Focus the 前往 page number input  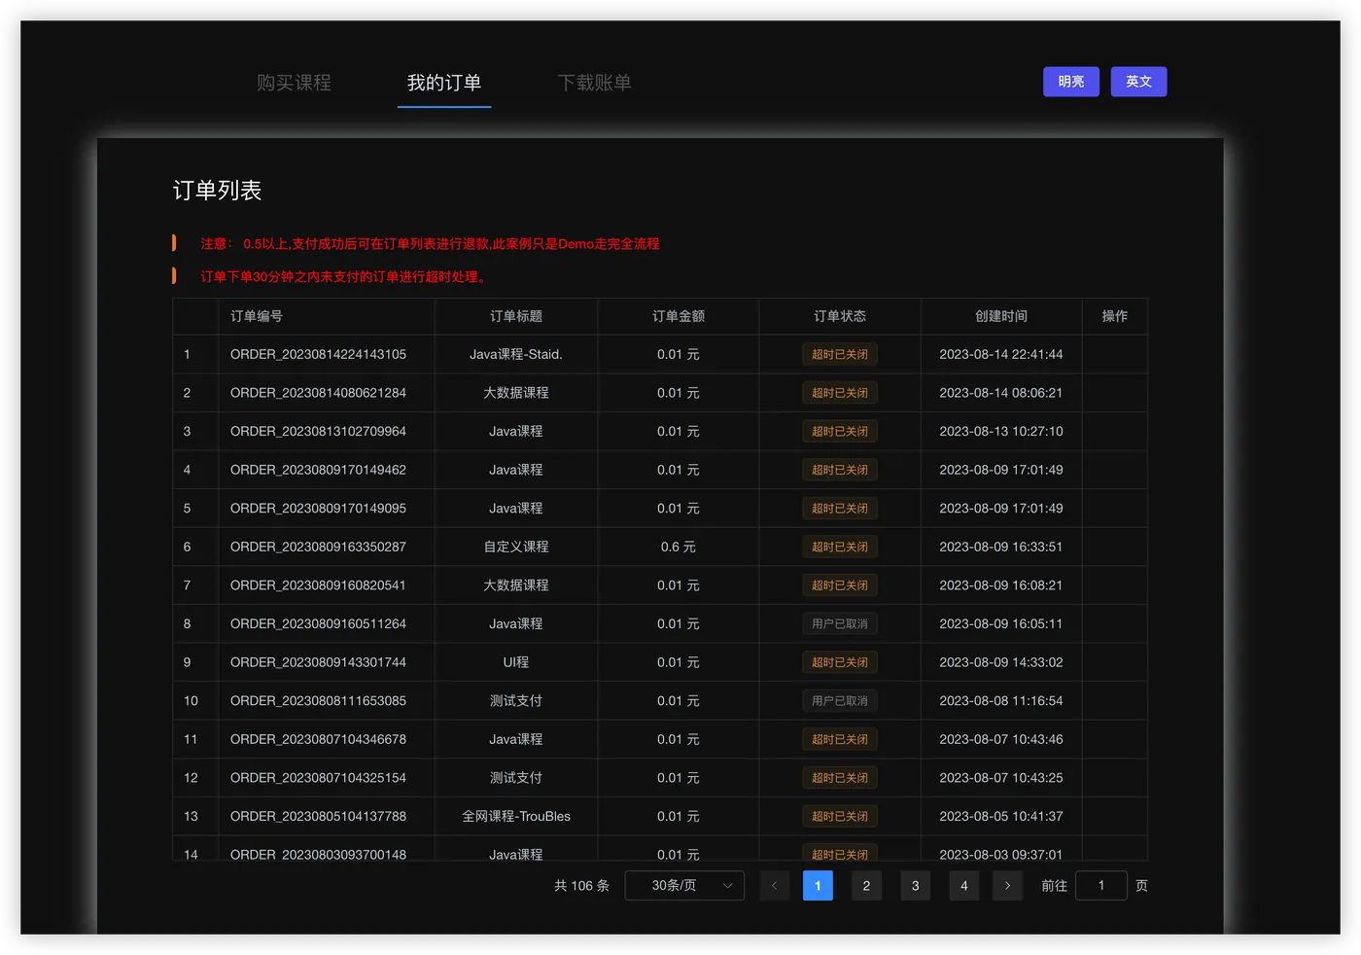point(1101,885)
